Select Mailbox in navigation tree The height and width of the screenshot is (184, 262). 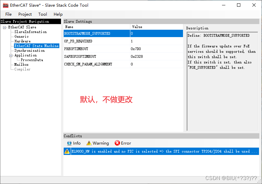[21, 65]
